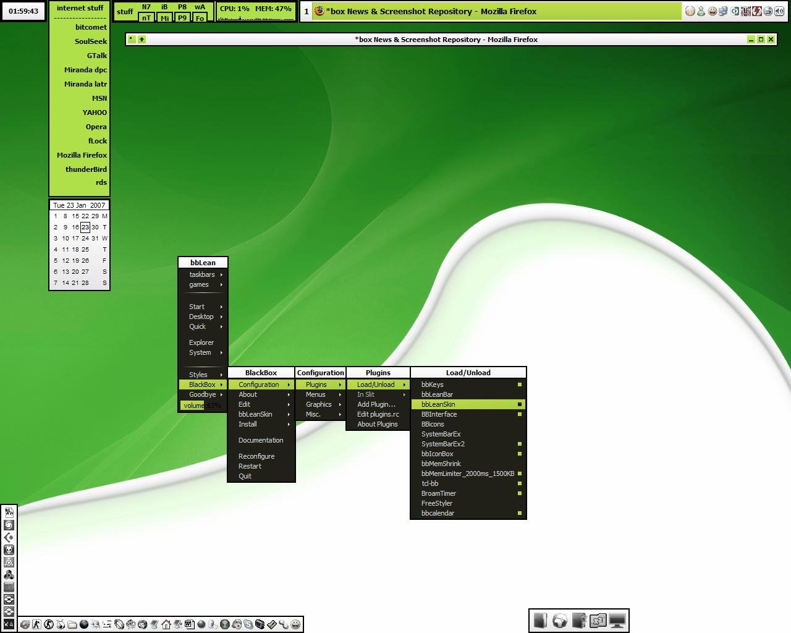
Task: Click the three-spheres icon in left bar
Action: point(9,574)
